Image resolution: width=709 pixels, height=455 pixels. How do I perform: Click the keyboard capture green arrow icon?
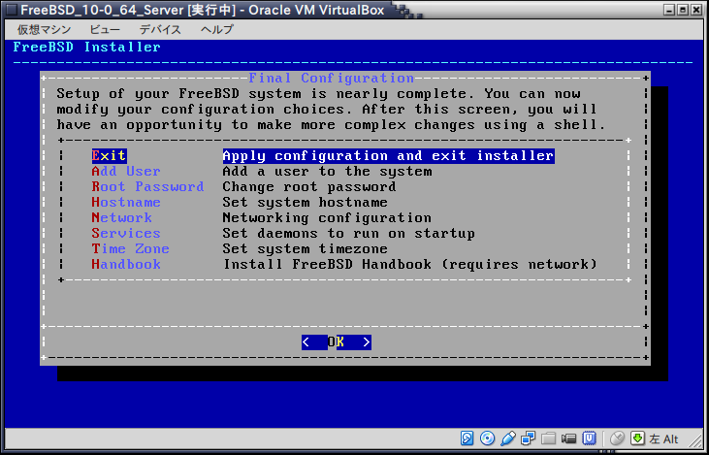(x=637, y=438)
